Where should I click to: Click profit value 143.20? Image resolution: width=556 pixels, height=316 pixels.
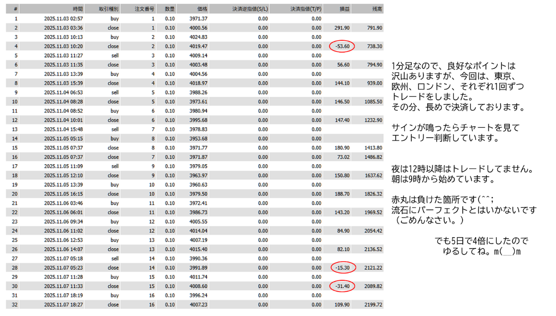[x=342, y=212]
